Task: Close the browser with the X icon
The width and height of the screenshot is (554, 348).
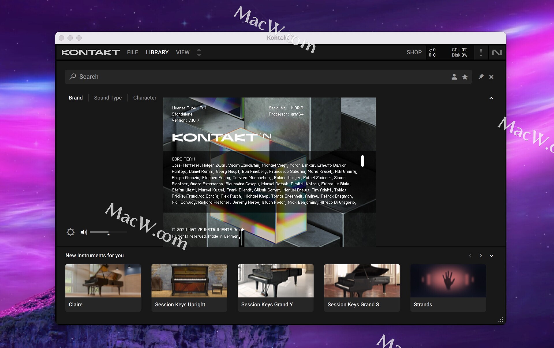Action: 491,77
